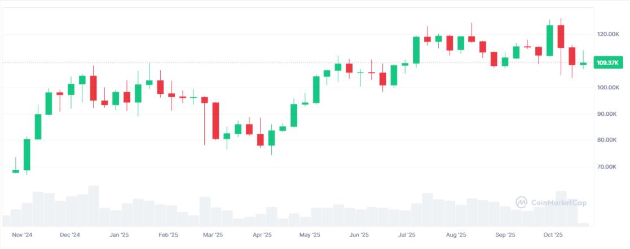The width and height of the screenshot is (630, 249).
Task: Click the last candlestick at far right
Action: point(583,64)
